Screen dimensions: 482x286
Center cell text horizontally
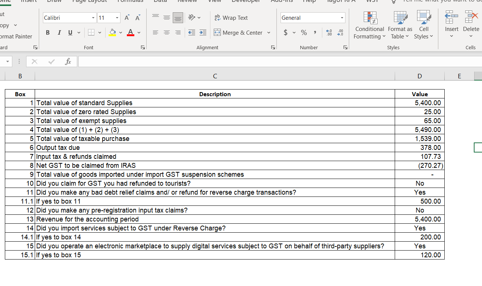168,33
